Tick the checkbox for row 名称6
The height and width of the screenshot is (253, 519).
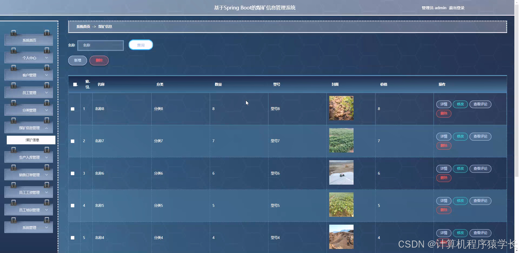point(73,173)
